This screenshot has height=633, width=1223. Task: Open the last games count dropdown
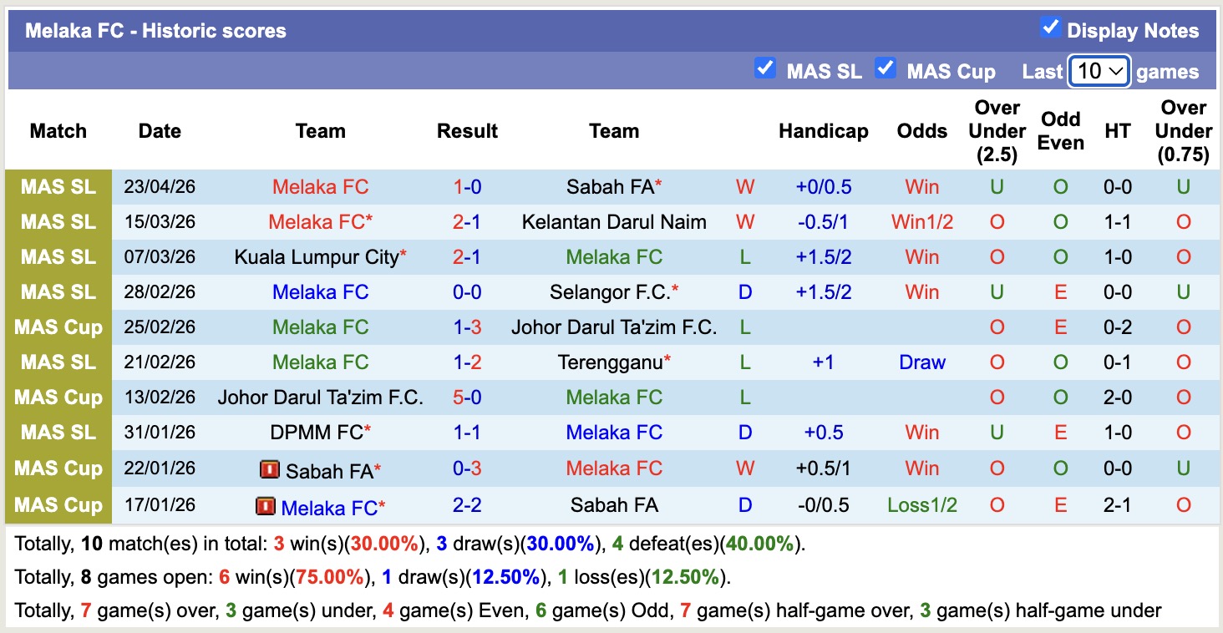pyautogui.click(x=1099, y=72)
